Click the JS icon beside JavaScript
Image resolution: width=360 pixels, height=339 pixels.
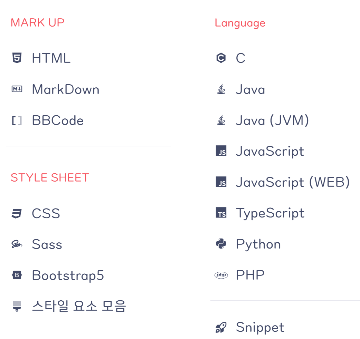click(221, 151)
